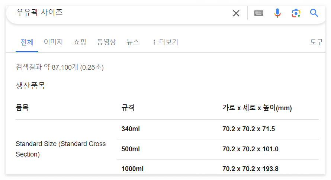This screenshot has height=180, width=331.
Task: Open Google Lens image search
Action: point(296,13)
